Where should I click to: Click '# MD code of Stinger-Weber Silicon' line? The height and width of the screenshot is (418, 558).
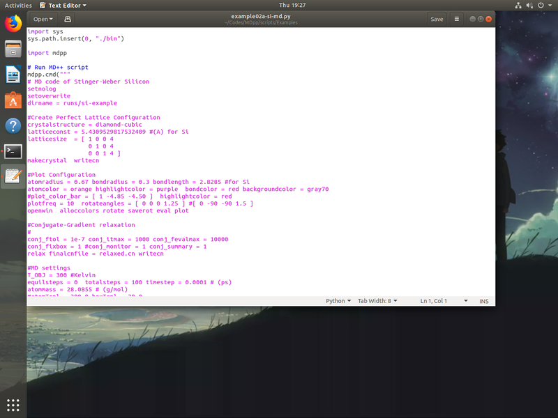point(89,82)
